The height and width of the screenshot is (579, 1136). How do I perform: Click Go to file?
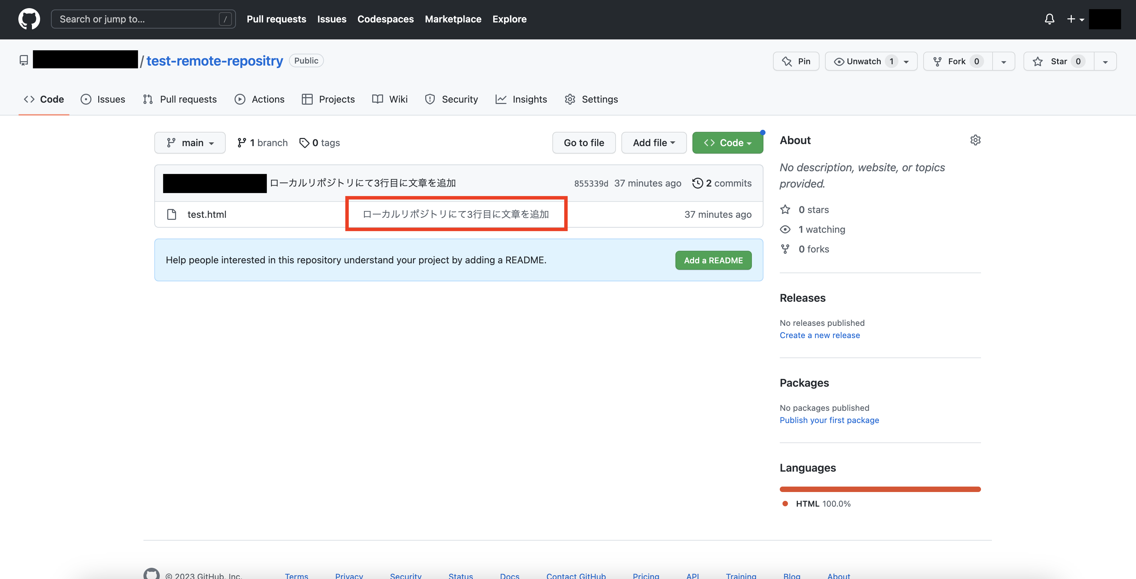pos(584,142)
